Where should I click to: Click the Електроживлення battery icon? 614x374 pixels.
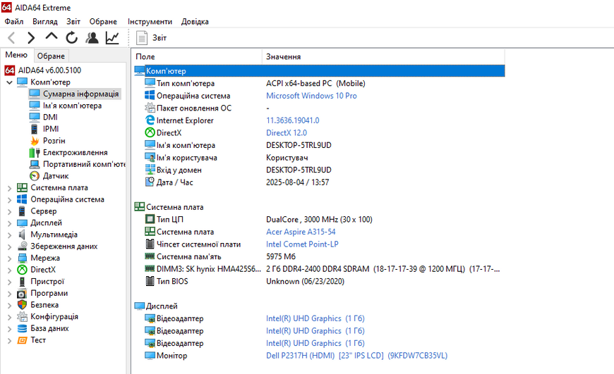click(35, 152)
